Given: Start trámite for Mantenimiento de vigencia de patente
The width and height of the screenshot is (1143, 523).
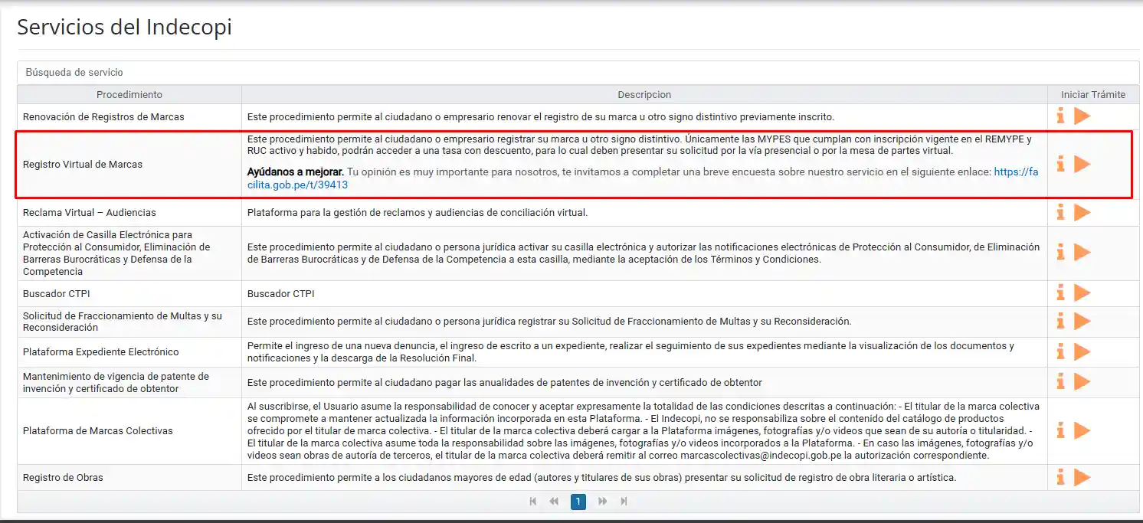Looking at the screenshot, I should 1082,381.
